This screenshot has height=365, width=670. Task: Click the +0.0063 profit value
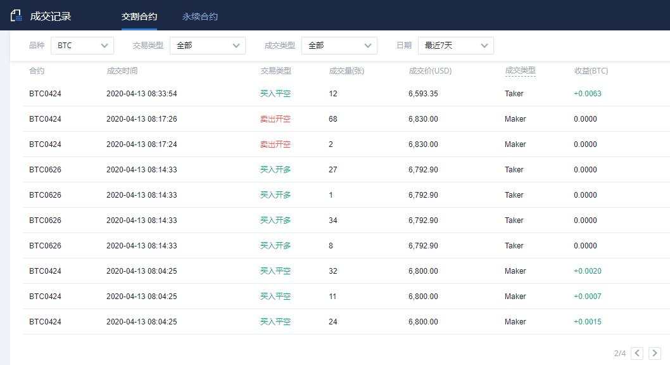point(588,94)
